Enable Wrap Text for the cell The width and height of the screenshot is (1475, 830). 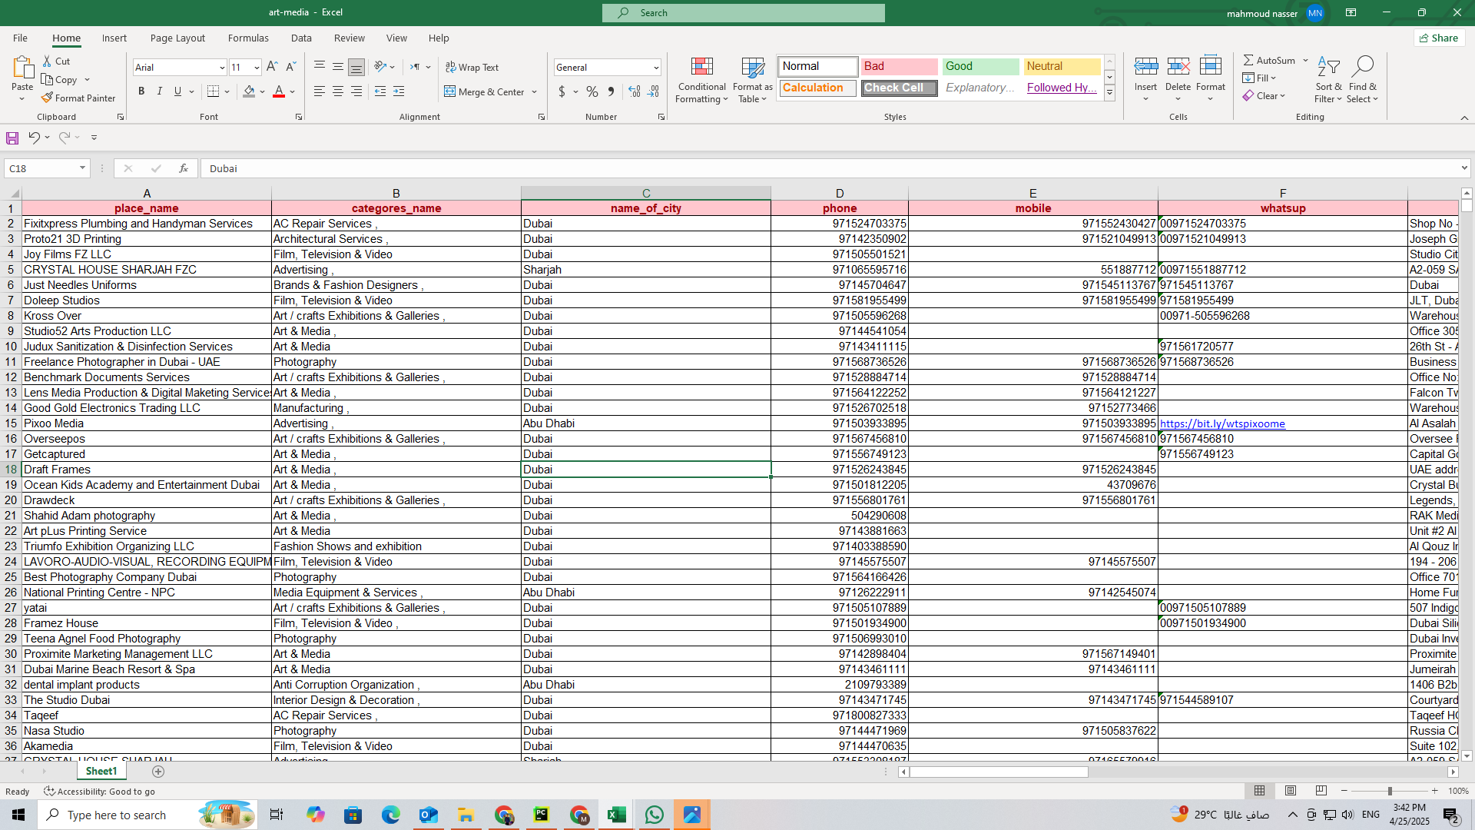(472, 68)
